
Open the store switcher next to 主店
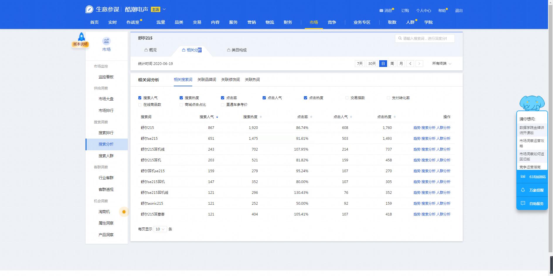point(164,9)
